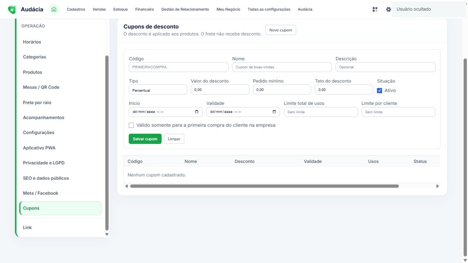The height and width of the screenshot is (263, 468).
Task: Select Configurações in the sidebar
Action: click(60, 133)
